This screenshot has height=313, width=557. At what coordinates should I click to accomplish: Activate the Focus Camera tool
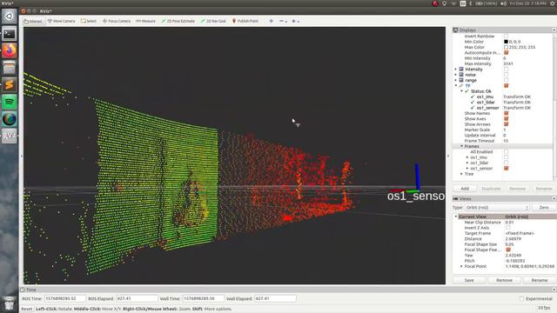coord(117,21)
